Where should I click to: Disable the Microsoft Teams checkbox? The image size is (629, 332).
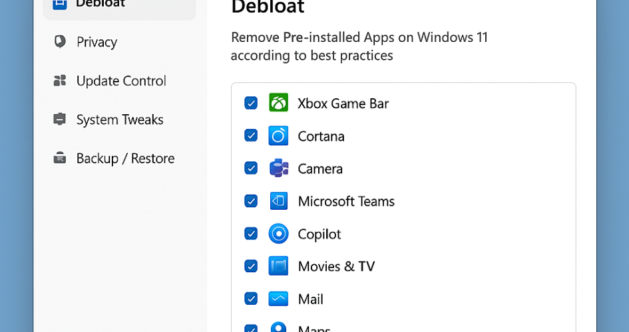(x=251, y=201)
